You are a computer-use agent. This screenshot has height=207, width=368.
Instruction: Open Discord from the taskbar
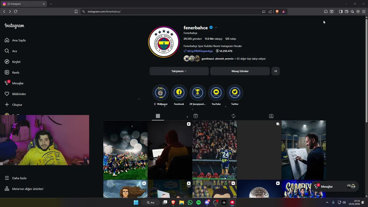(207, 202)
